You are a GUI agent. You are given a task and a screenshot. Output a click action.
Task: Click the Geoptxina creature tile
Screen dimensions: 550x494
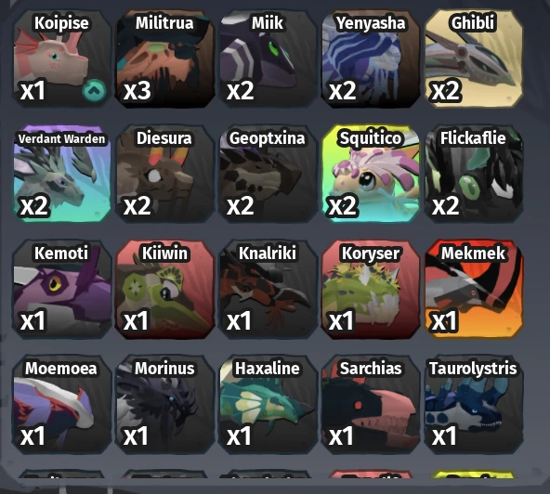coord(268,174)
